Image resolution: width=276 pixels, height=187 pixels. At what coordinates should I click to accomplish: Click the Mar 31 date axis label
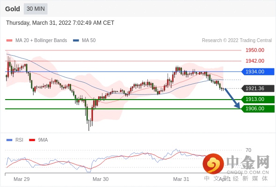click(x=181, y=179)
